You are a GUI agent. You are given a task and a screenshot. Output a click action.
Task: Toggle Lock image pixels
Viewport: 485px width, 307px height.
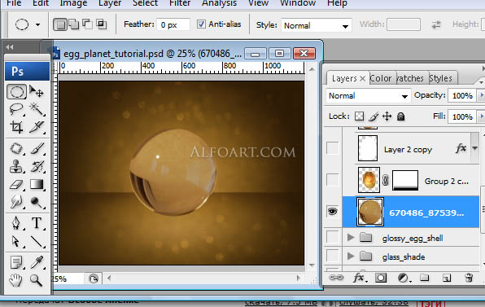click(x=373, y=116)
